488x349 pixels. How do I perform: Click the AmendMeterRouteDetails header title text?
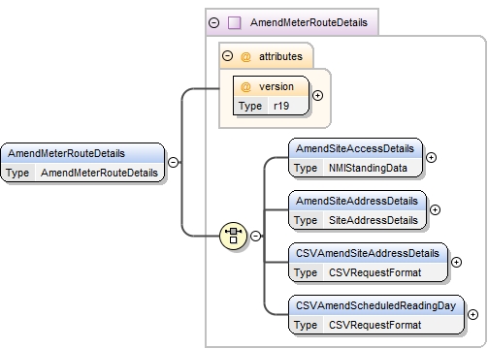click(309, 22)
